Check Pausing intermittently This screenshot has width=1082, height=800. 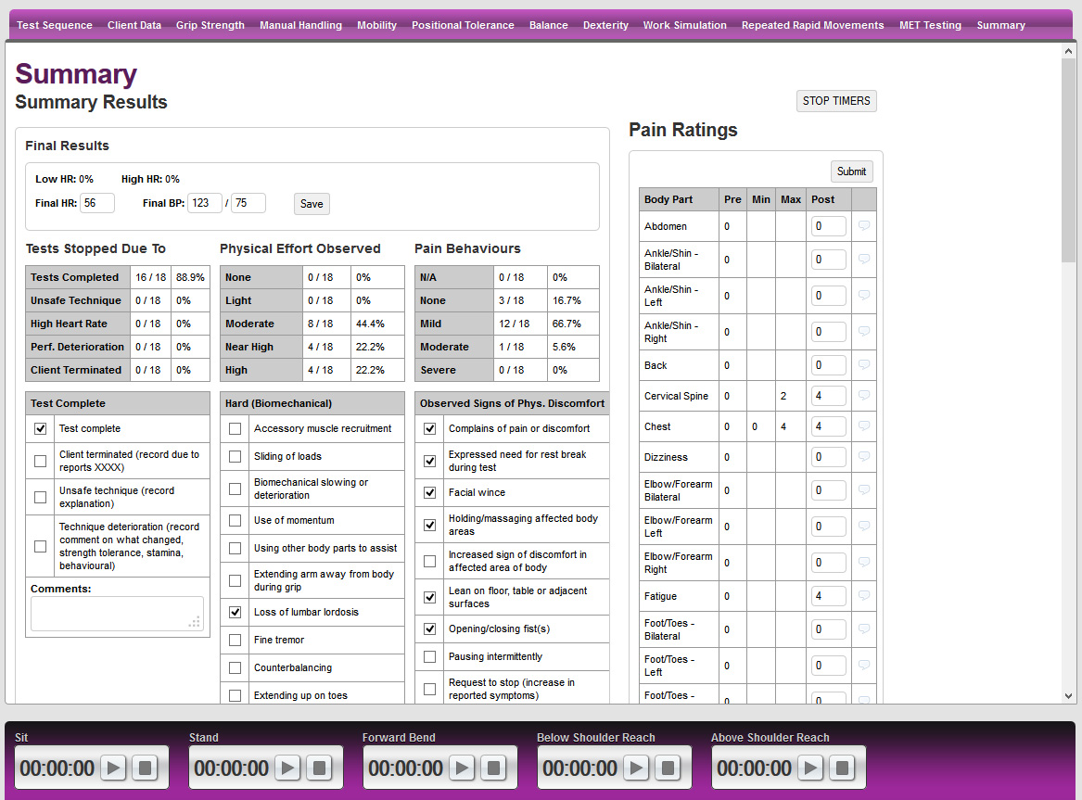click(x=429, y=657)
